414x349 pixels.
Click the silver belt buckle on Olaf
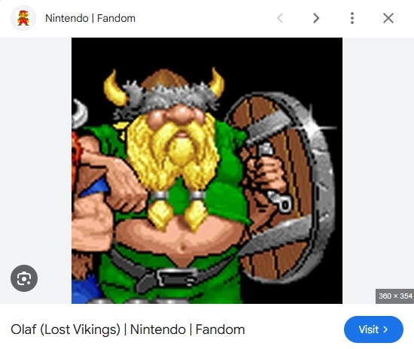coord(175,278)
